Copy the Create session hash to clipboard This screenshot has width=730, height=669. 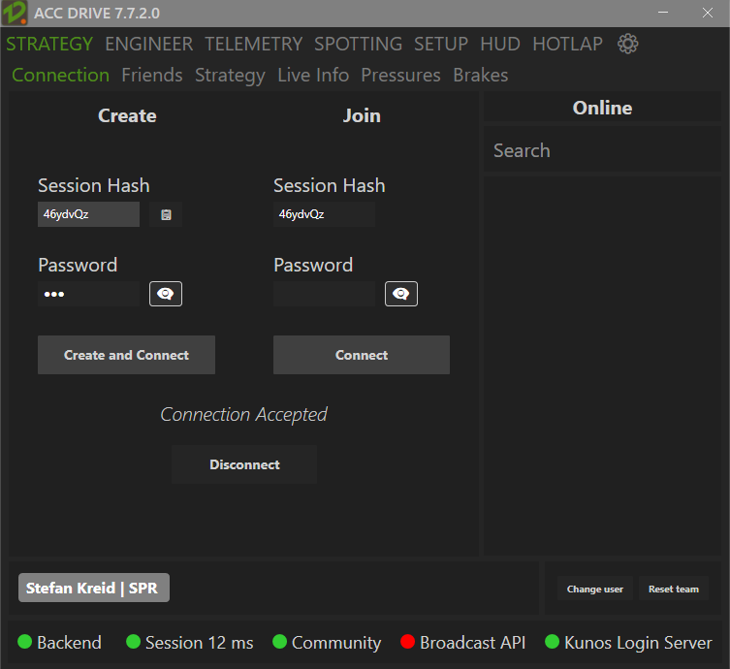pyautogui.click(x=166, y=214)
